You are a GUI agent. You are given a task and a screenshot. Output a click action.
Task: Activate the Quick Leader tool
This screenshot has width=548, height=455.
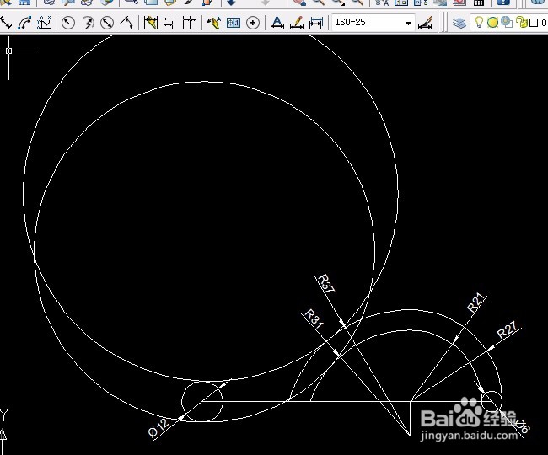click(214, 23)
